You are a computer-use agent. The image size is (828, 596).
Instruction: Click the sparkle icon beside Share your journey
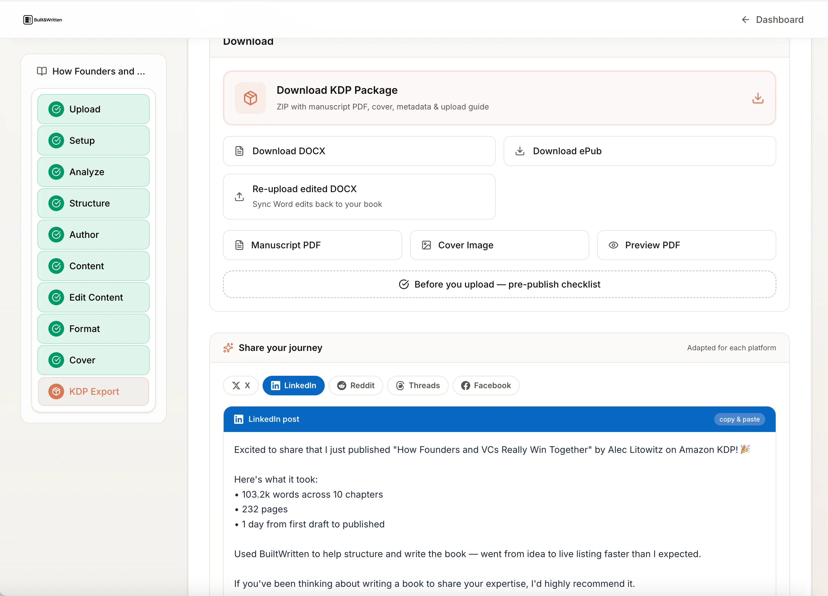click(228, 348)
